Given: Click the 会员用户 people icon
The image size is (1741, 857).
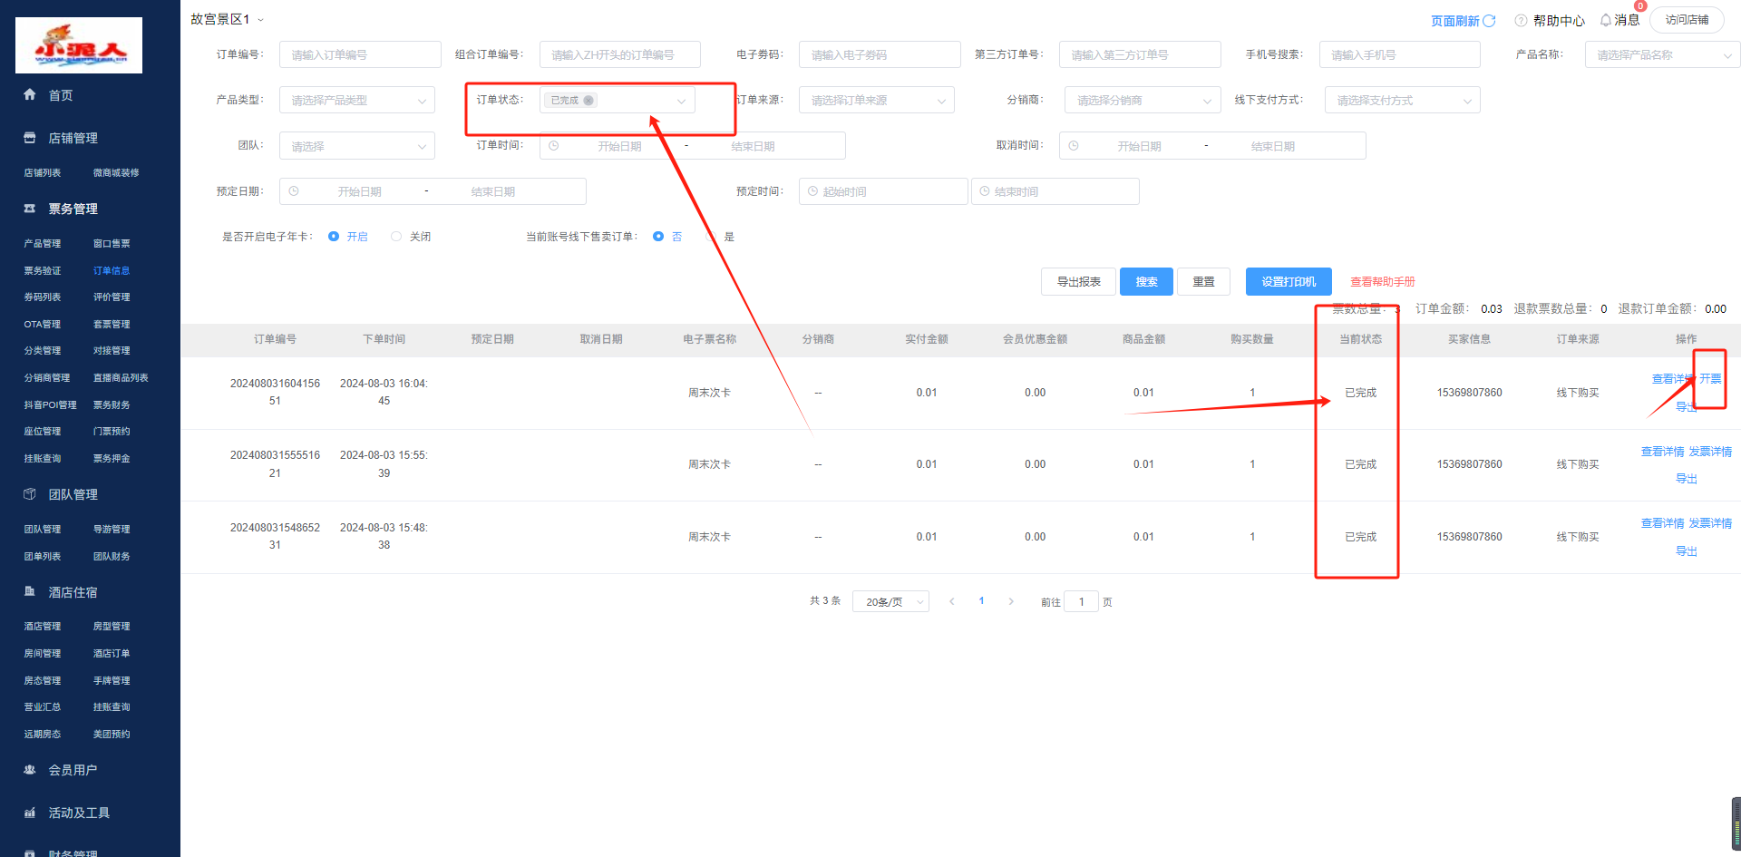Looking at the screenshot, I should 30,770.
